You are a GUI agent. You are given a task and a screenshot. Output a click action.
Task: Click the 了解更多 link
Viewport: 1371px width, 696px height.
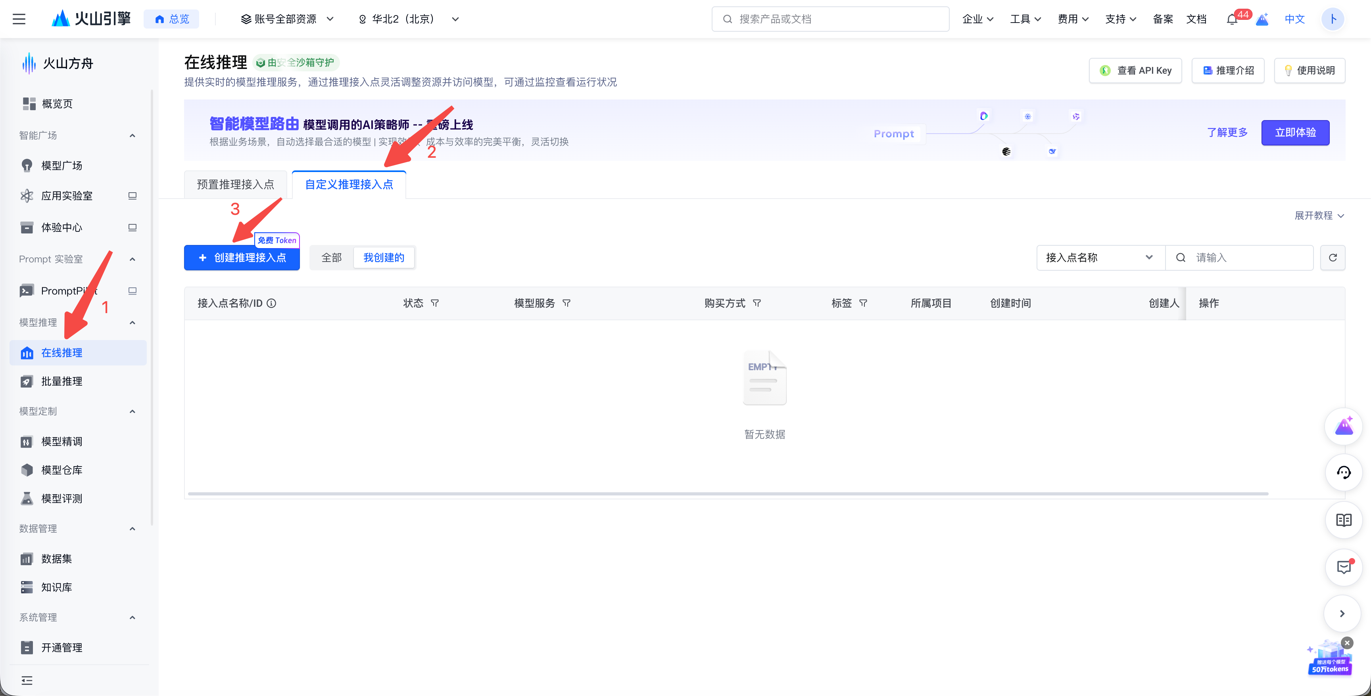(1227, 132)
